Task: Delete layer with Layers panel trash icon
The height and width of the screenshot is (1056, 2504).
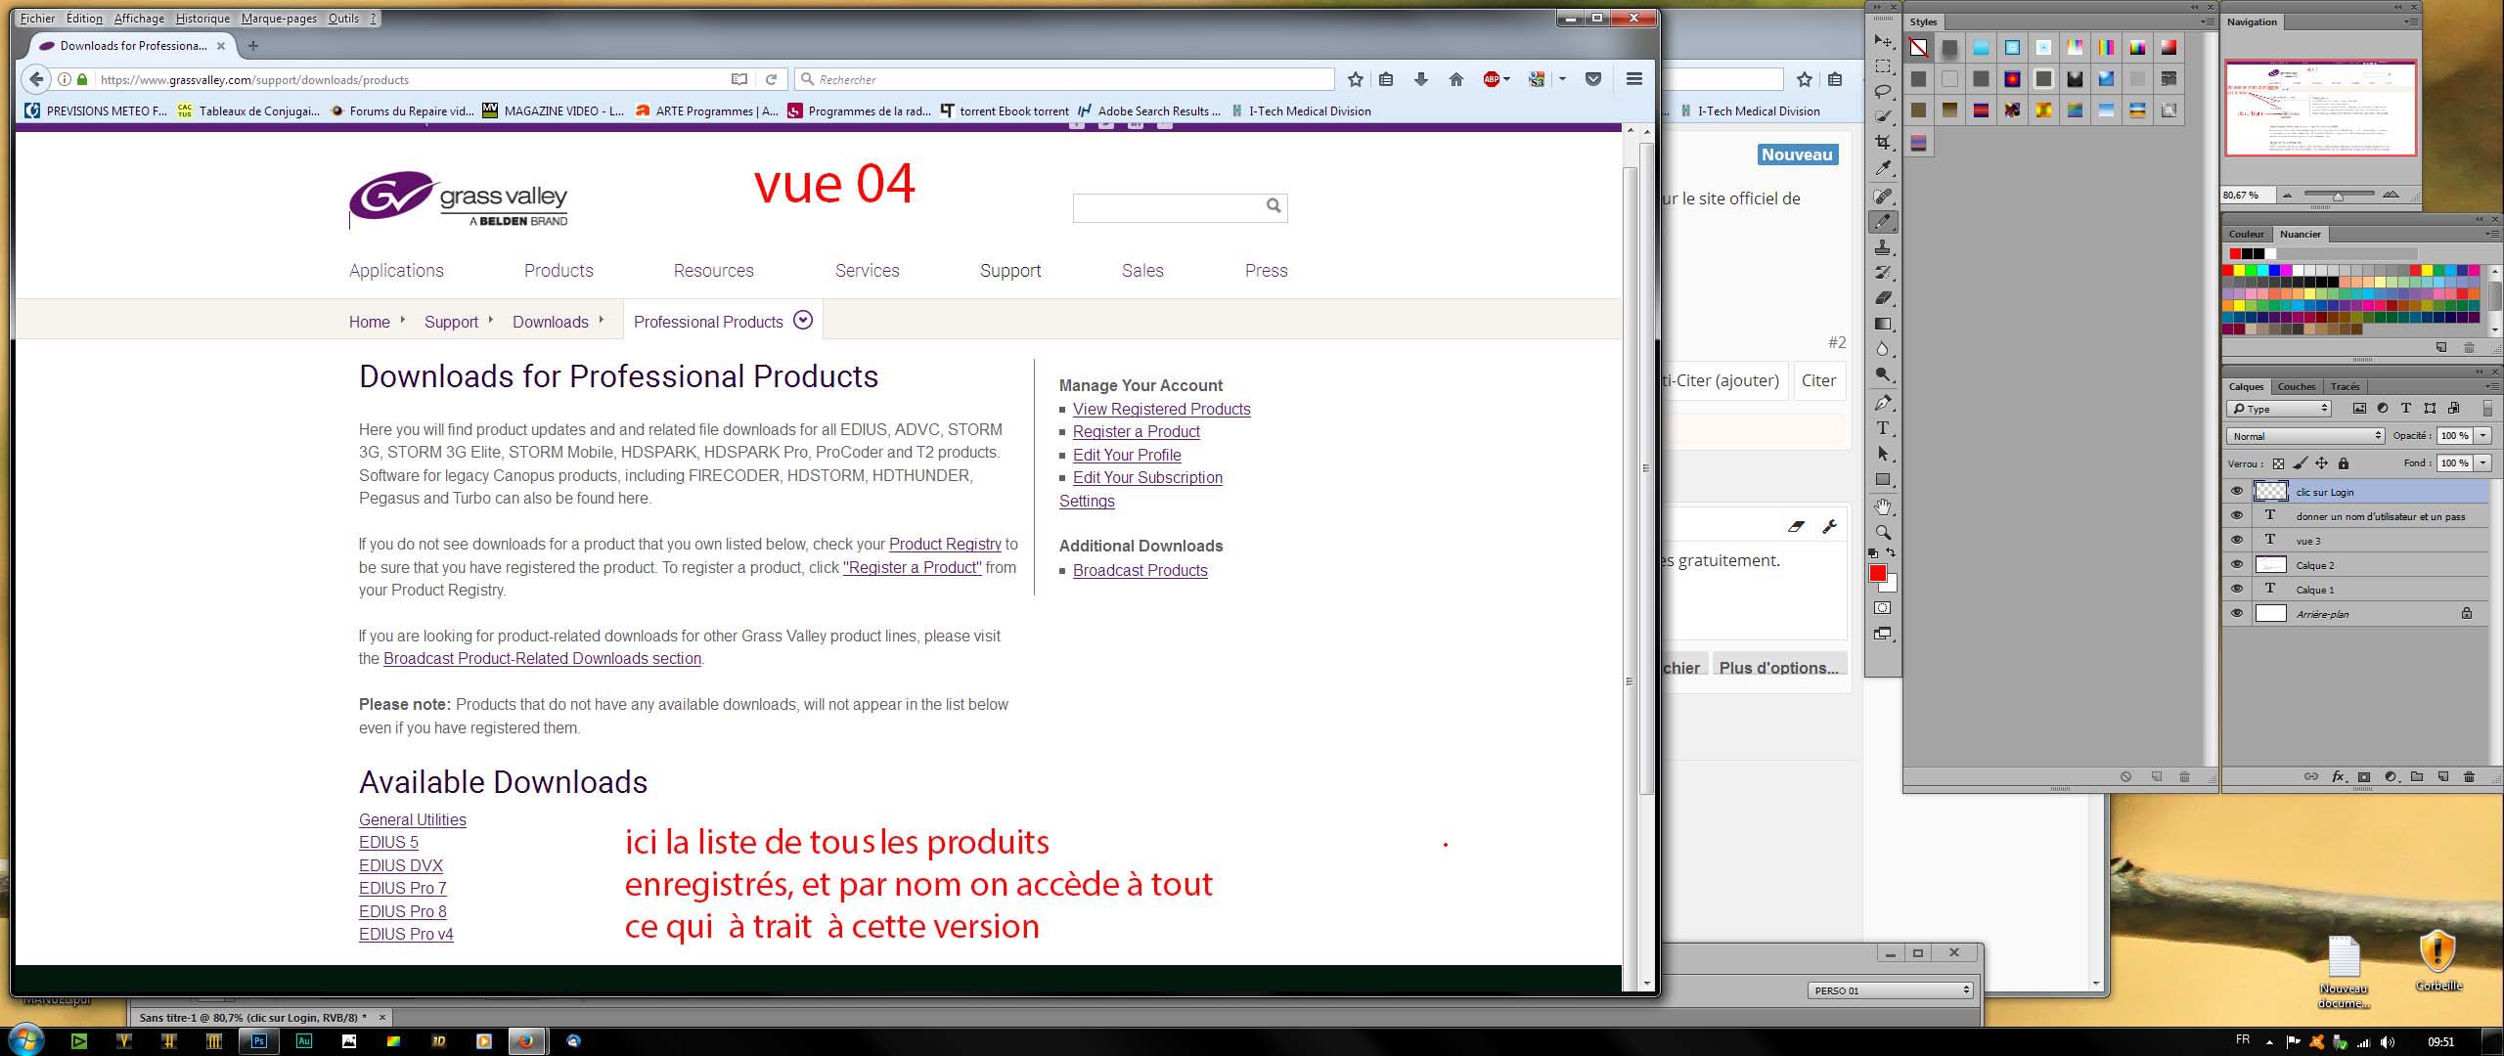Action: pyautogui.click(x=2469, y=777)
